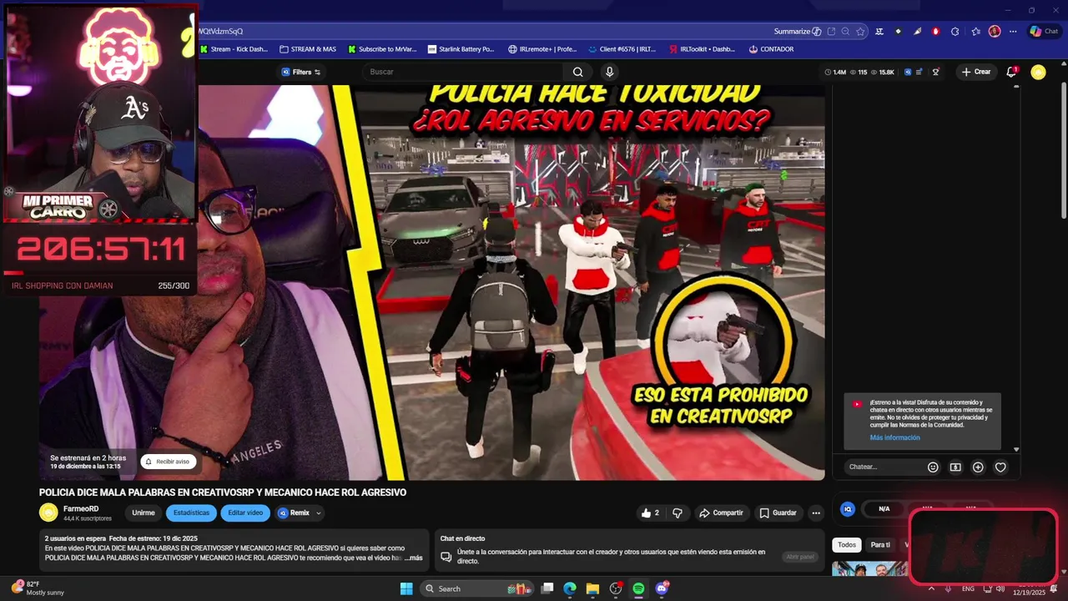Add page to favorites star icon

pyautogui.click(x=860, y=32)
